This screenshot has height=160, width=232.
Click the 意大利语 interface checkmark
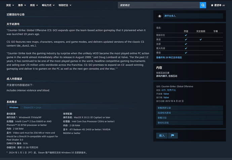coord(186,48)
